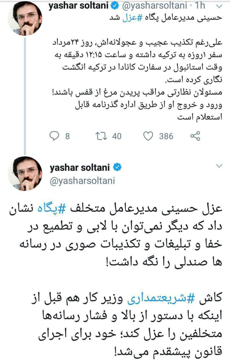Image resolution: width=230 pixels, height=361 pixels.
Task: Click the verified badge in the top tweet
Action: click(x=116, y=6)
